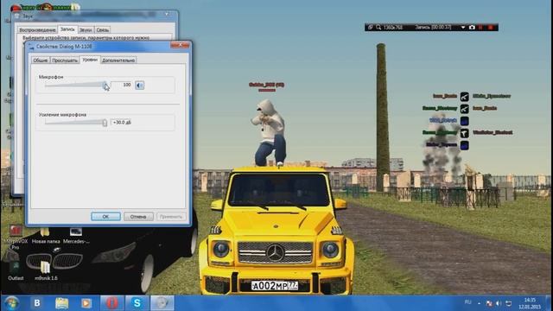The width and height of the screenshot is (553, 311).
Task: Click the RU language indicator
Action: point(467,302)
